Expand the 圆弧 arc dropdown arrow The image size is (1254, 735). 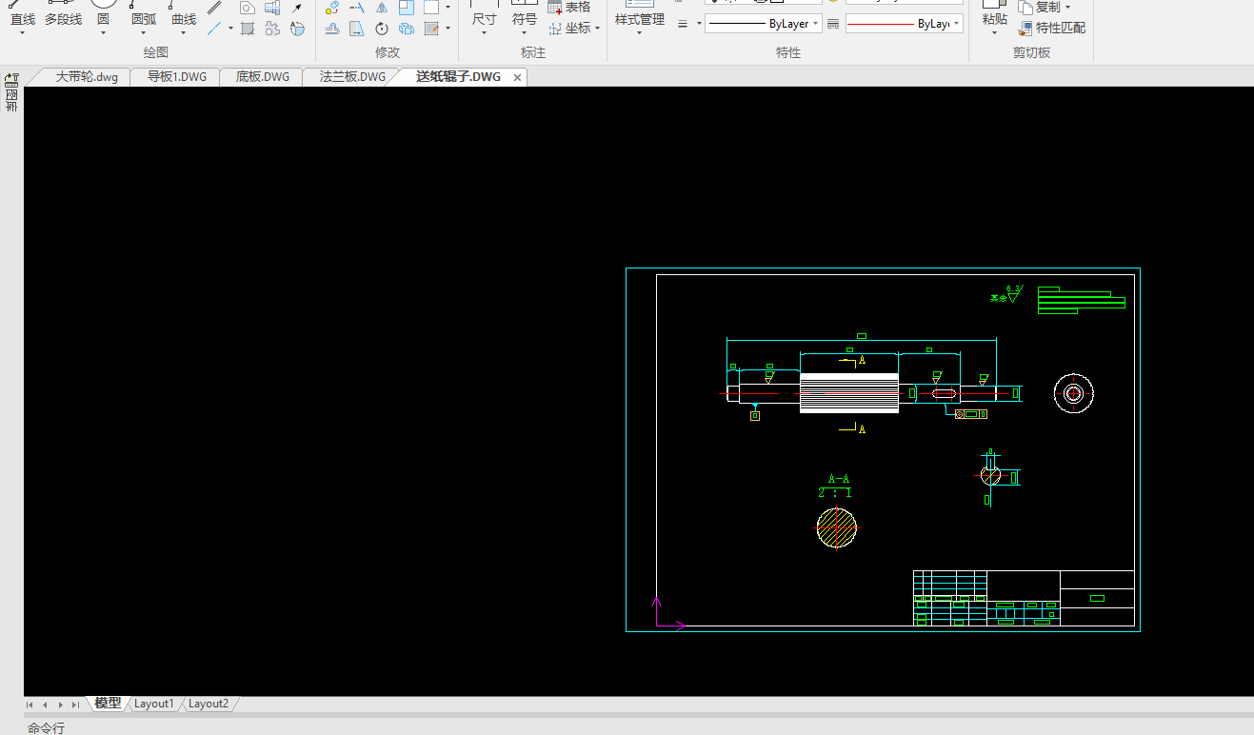(x=143, y=33)
